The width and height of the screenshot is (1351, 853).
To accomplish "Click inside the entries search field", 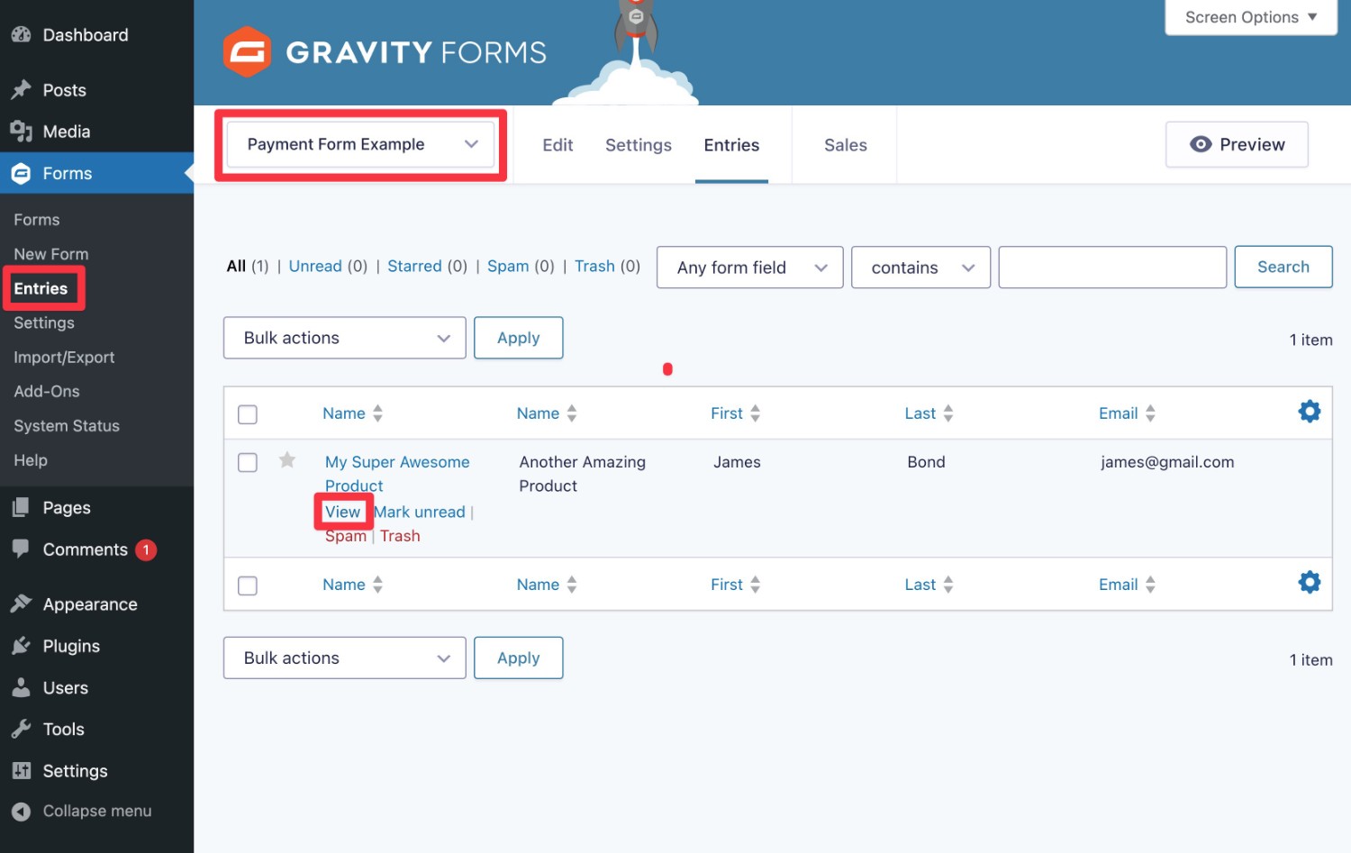I will (x=1111, y=267).
